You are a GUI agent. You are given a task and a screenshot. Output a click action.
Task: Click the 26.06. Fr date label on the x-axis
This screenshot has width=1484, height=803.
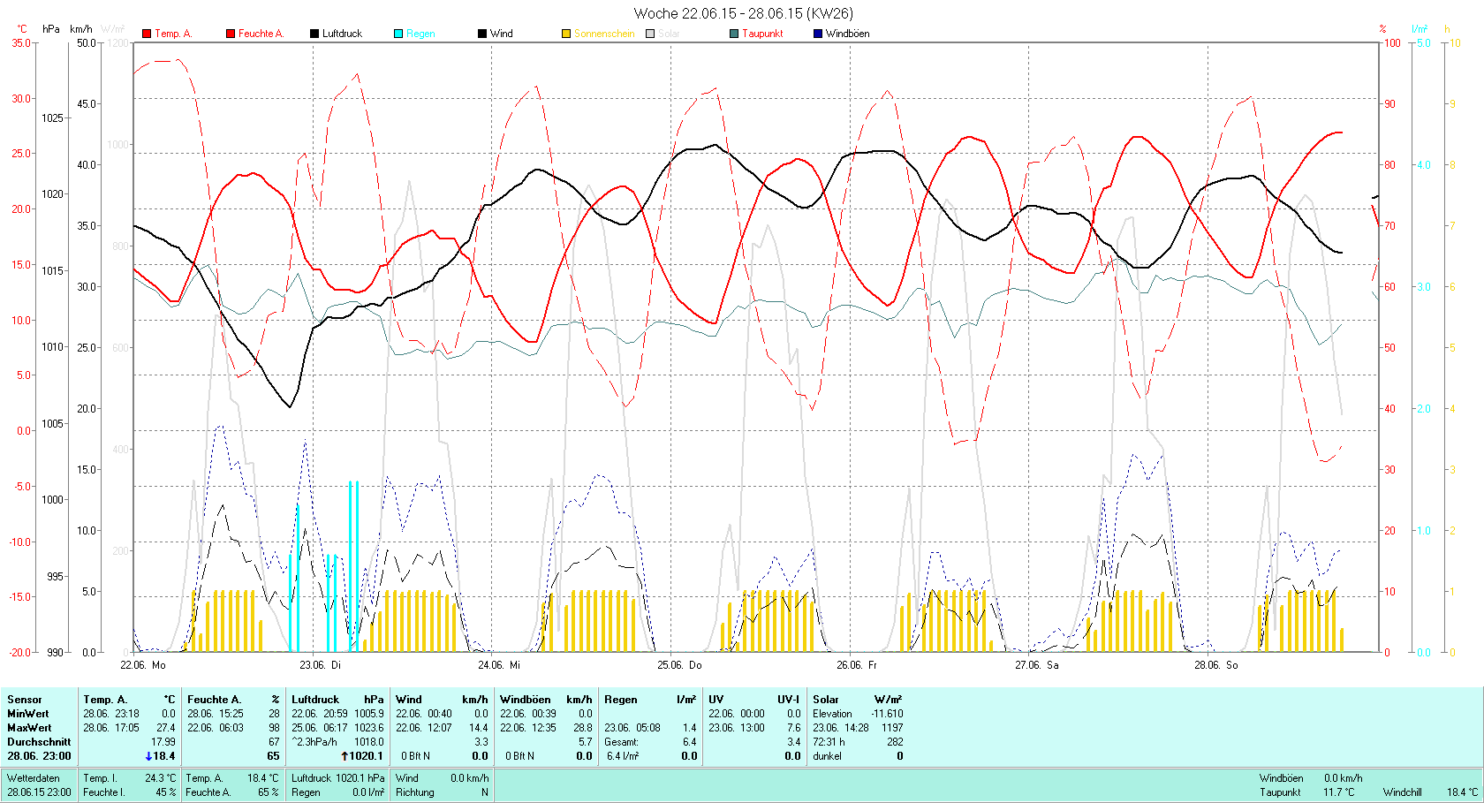tap(857, 665)
